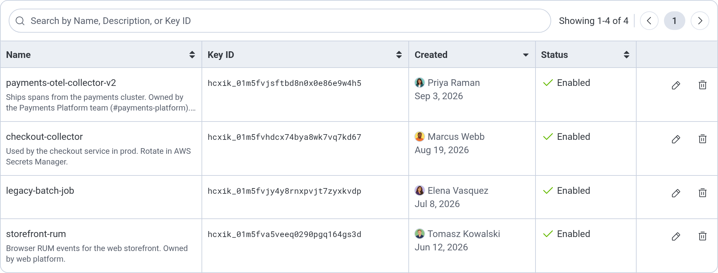The image size is (718, 273).
Task: Select key ID hcxik_01m5fvjy4y8rnxpvjt7zyxkvdp
Action: coord(284,191)
